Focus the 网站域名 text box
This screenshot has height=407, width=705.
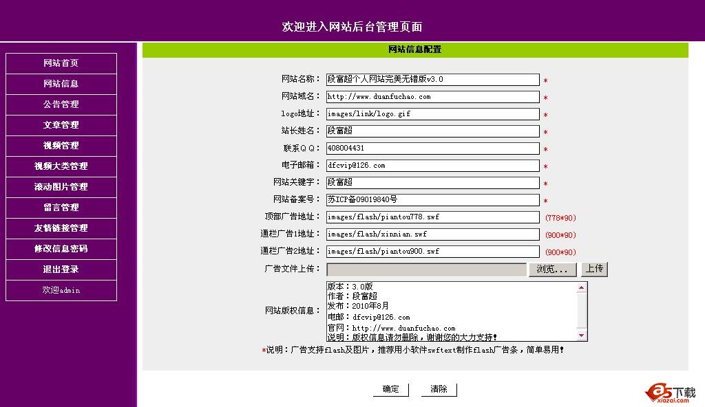432,96
